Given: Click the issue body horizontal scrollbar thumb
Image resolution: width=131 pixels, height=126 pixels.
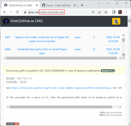Looking at the screenshot, I should 61,107.
